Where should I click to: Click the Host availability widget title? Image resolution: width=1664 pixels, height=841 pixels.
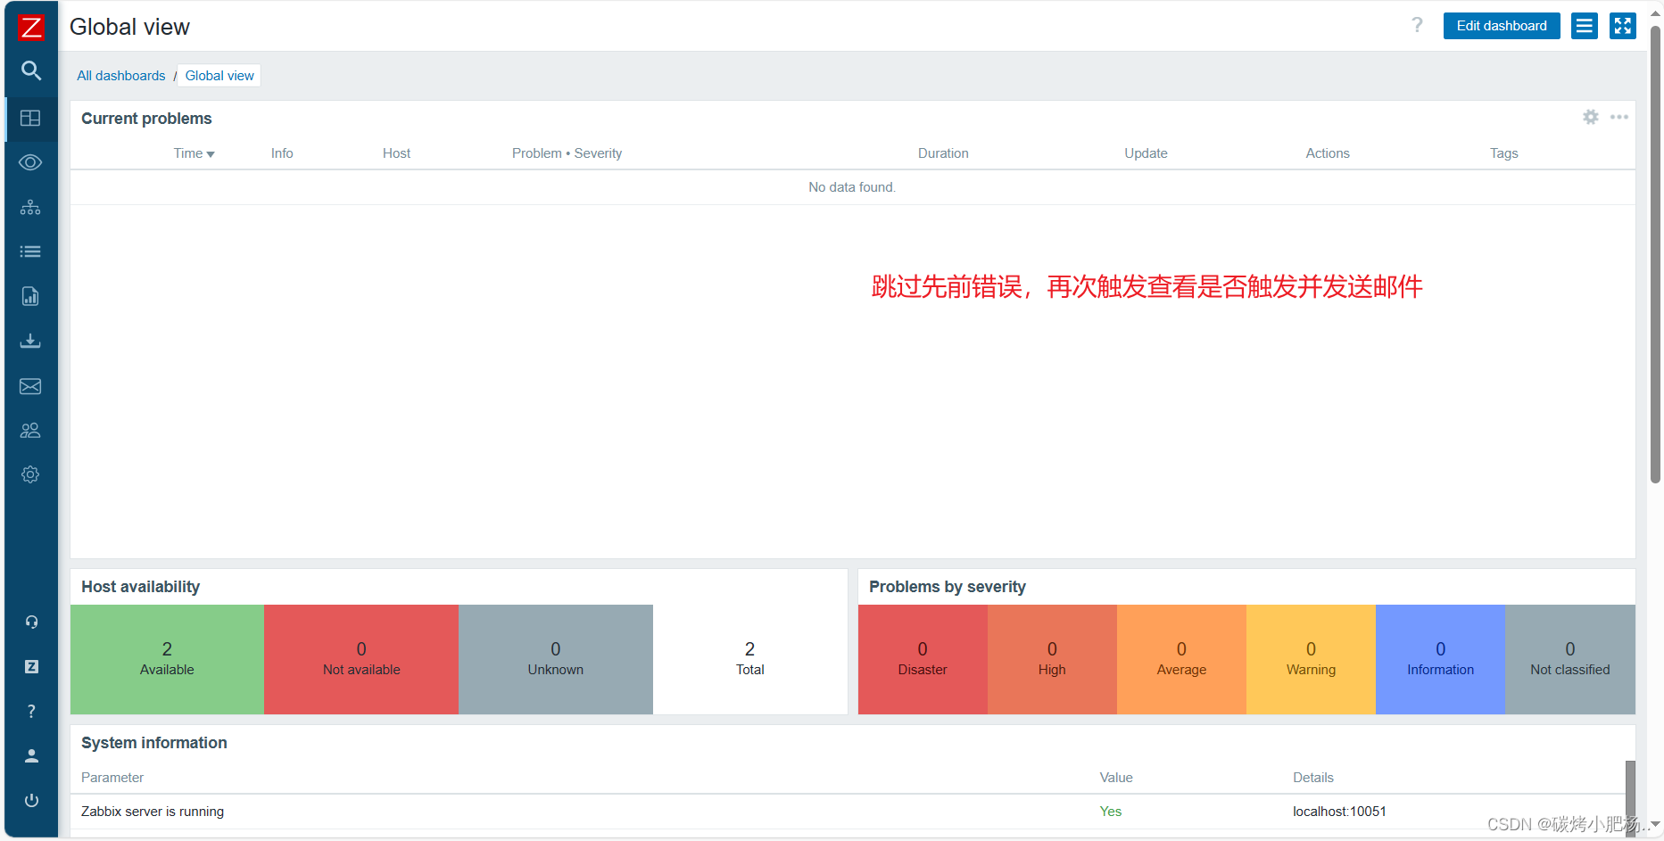coord(140,587)
